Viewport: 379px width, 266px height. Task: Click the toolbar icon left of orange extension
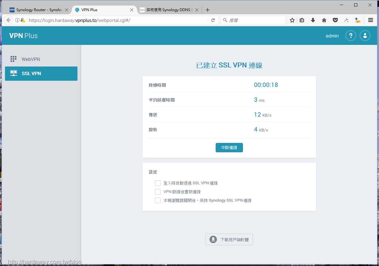346,20
